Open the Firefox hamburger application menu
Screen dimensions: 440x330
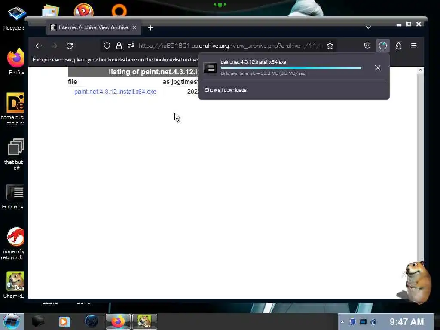tap(414, 46)
